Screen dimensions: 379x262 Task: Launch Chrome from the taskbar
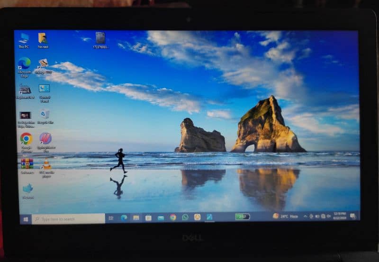[173, 217]
